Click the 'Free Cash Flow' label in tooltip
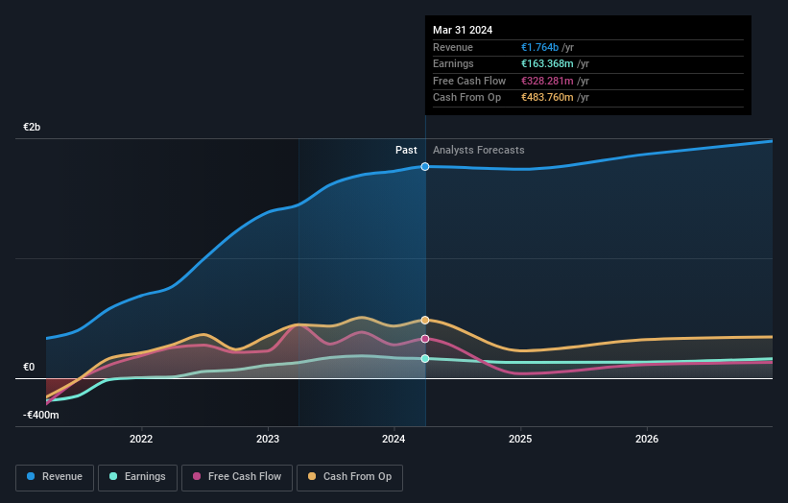This screenshot has height=503, width=788. point(469,81)
